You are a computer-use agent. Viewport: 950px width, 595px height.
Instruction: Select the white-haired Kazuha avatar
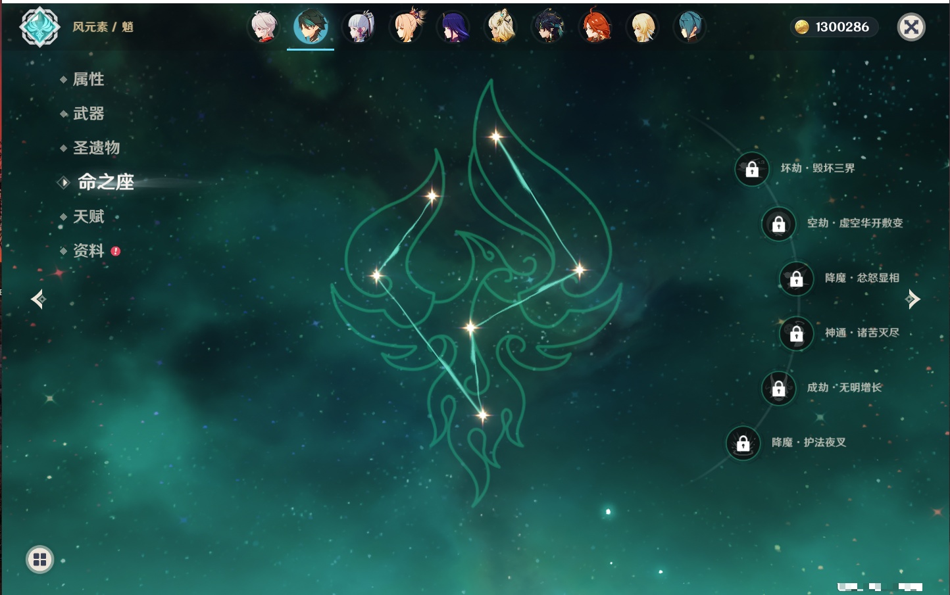263,28
